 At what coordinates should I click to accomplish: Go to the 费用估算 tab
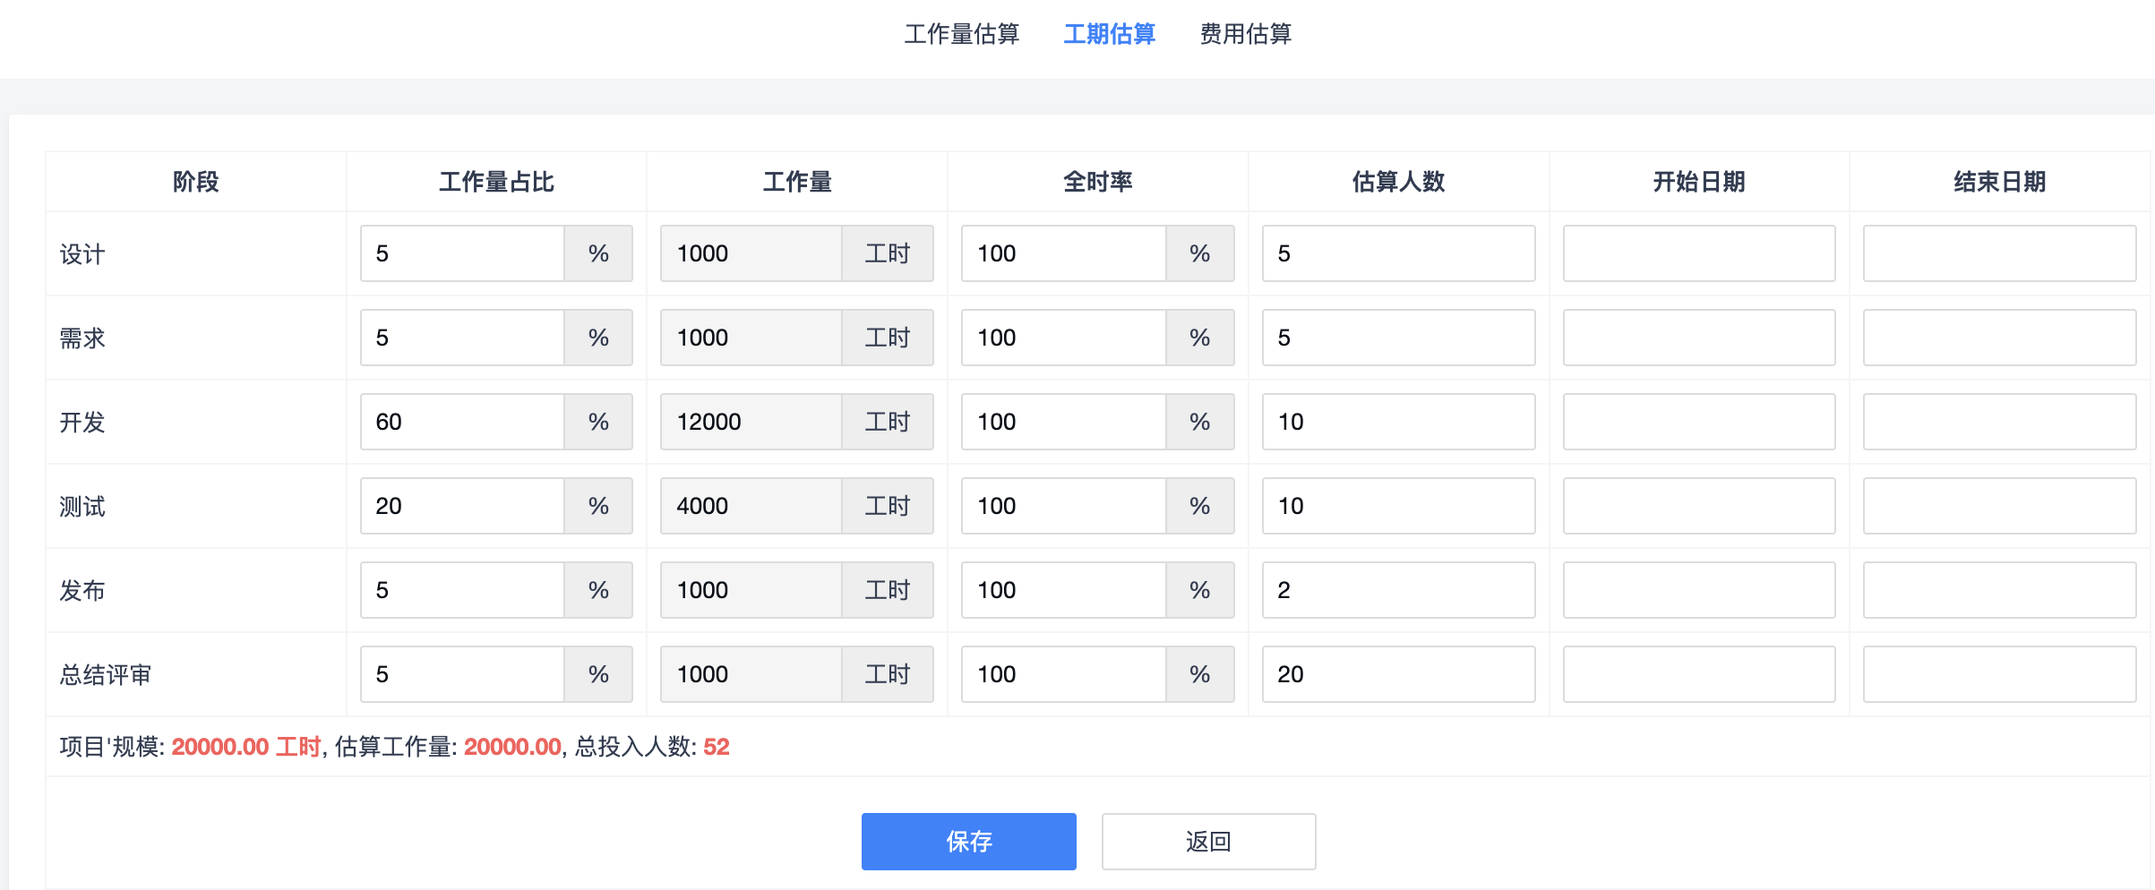click(x=1245, y=34)
